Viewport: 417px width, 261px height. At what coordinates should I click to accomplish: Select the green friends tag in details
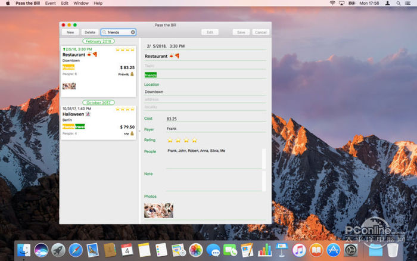pos(151,75)
